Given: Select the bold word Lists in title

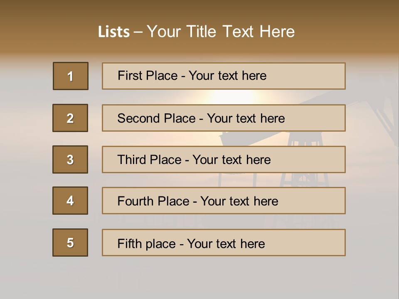Looking at the screenshot, I should click(x=114, y=32).
